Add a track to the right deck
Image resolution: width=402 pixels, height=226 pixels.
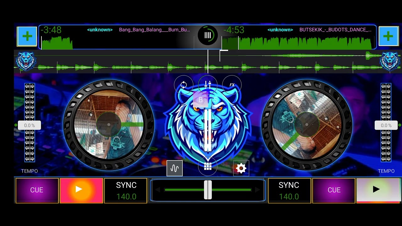[388, 36]
